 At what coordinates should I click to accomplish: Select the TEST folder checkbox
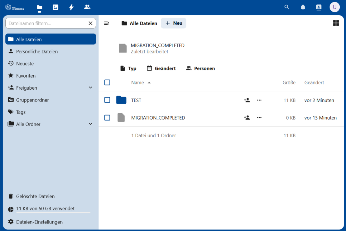tap(107, 100)
